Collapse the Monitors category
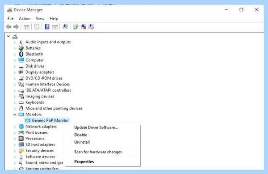The height and width of the screenshot is (174, 268). pyautogui.click(x=15, y=115)
